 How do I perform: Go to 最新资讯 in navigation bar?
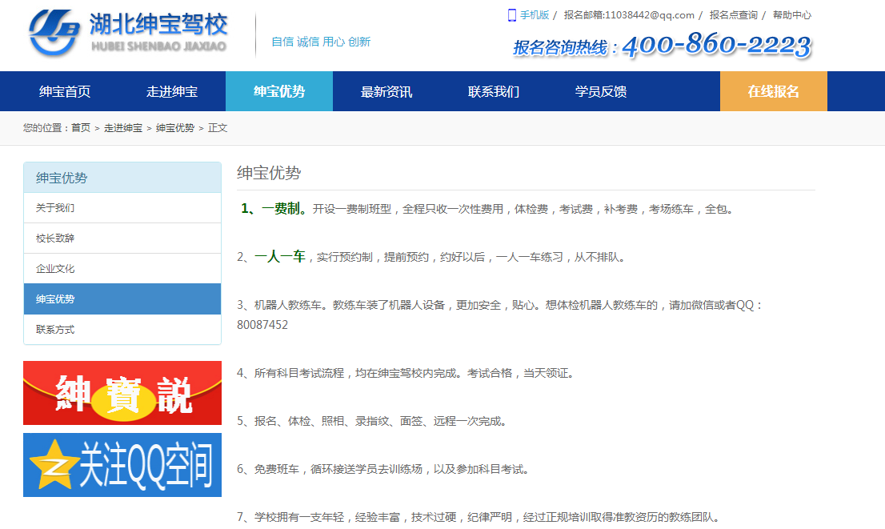pyautogui.click(x=386, y=91)
